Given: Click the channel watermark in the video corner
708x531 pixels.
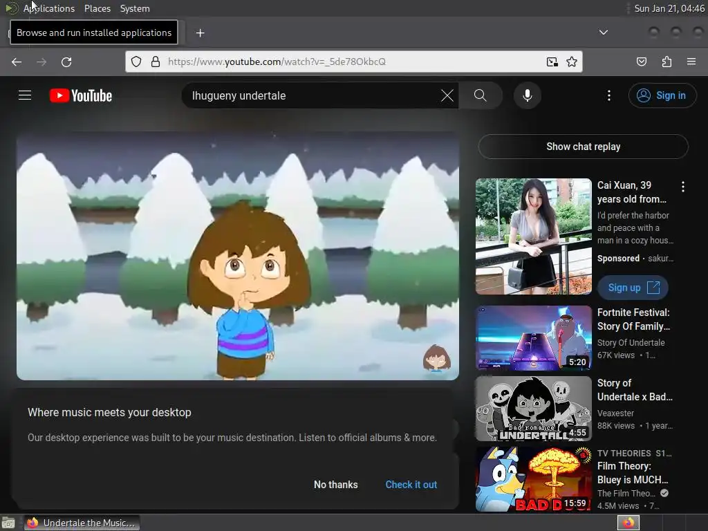Looking at the screenshot, I should click(x=437, y=358).
